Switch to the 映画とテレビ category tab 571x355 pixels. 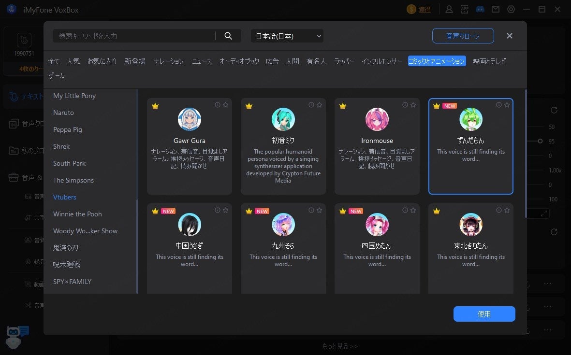(489, 61)
